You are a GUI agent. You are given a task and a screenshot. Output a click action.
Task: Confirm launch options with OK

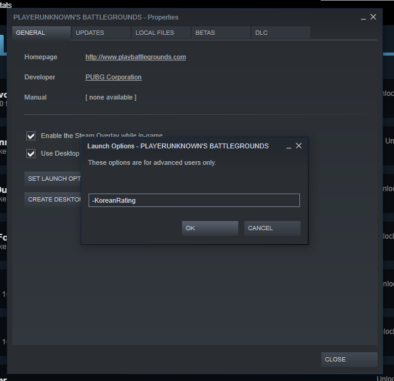click(210, 228)
